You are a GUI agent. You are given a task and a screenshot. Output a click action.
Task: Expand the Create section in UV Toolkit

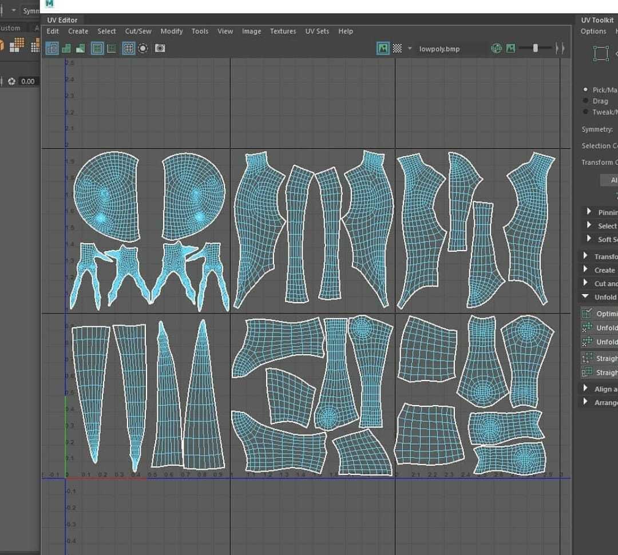(x=585, y=269)
